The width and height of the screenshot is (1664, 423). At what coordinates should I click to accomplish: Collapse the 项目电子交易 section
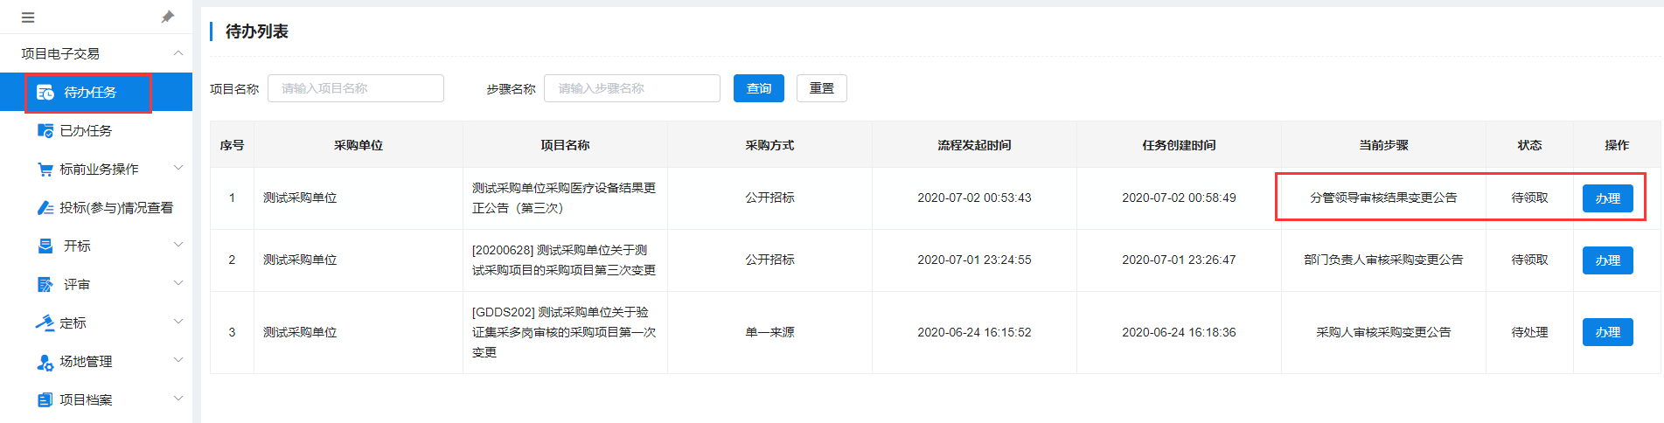click(x=178, y=53)
